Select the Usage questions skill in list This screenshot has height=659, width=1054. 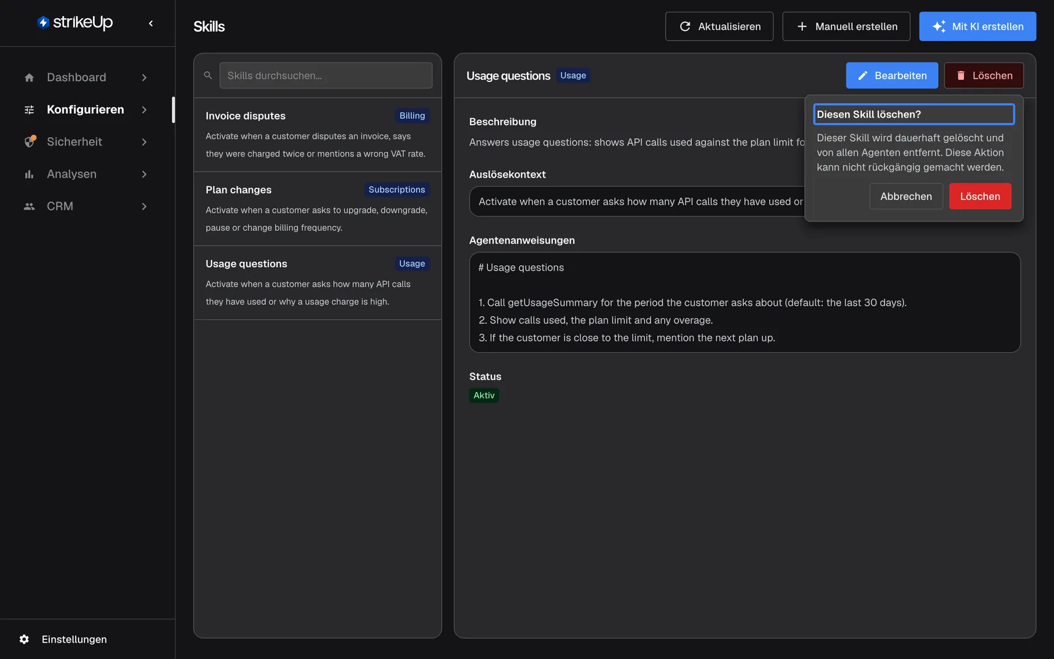click(x=317, y=282)
